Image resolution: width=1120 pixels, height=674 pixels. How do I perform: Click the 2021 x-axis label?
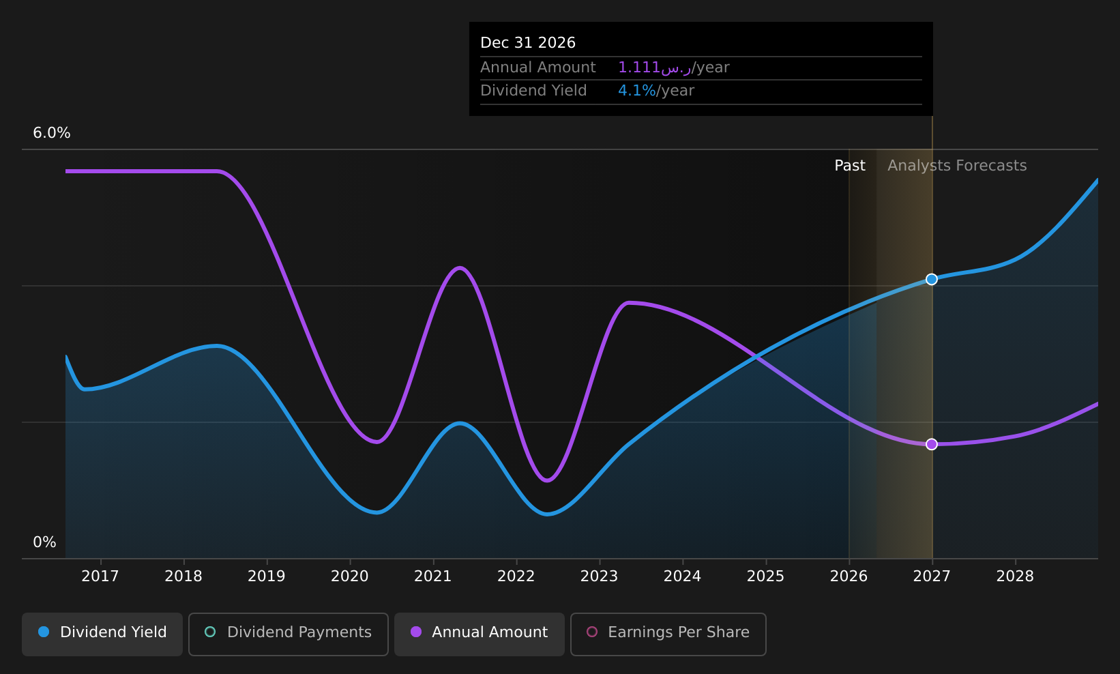pos(433,576)
